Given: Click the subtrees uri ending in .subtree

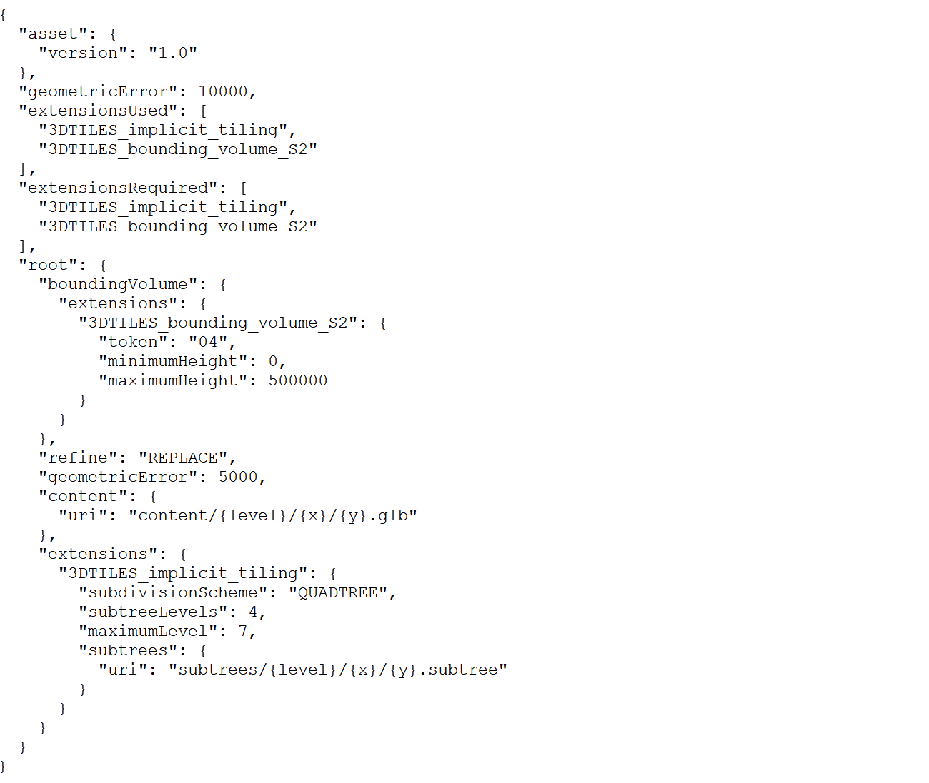Looking at the screenshot, I should [338, 670].
